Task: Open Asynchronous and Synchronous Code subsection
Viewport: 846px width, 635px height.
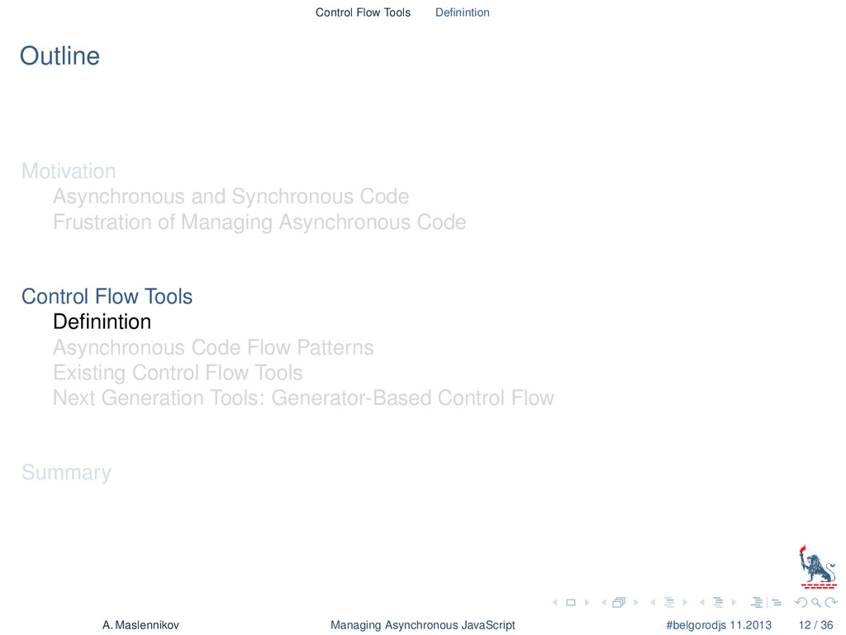Action: (x=231, y=197)
